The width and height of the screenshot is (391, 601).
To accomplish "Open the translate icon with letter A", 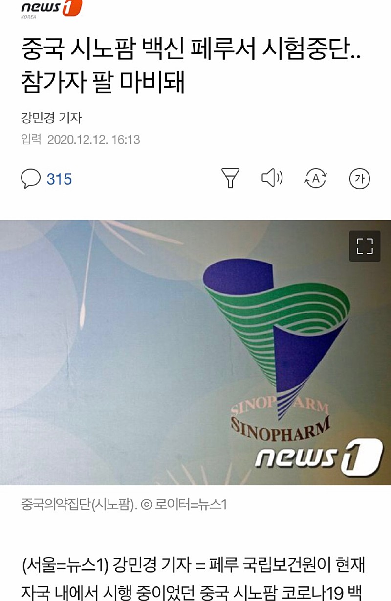I will tap(315, 179).
